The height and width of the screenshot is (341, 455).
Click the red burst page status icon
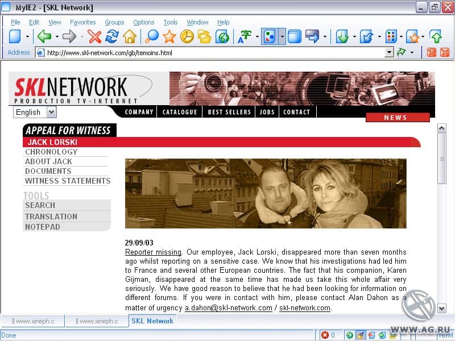pyautogui.click(x=371, y=335)
